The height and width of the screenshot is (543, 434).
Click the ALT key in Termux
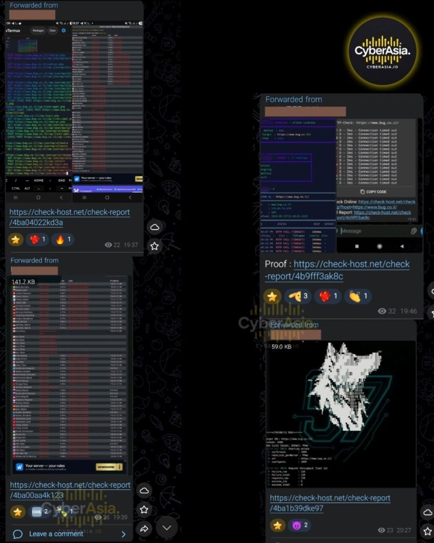28,188
